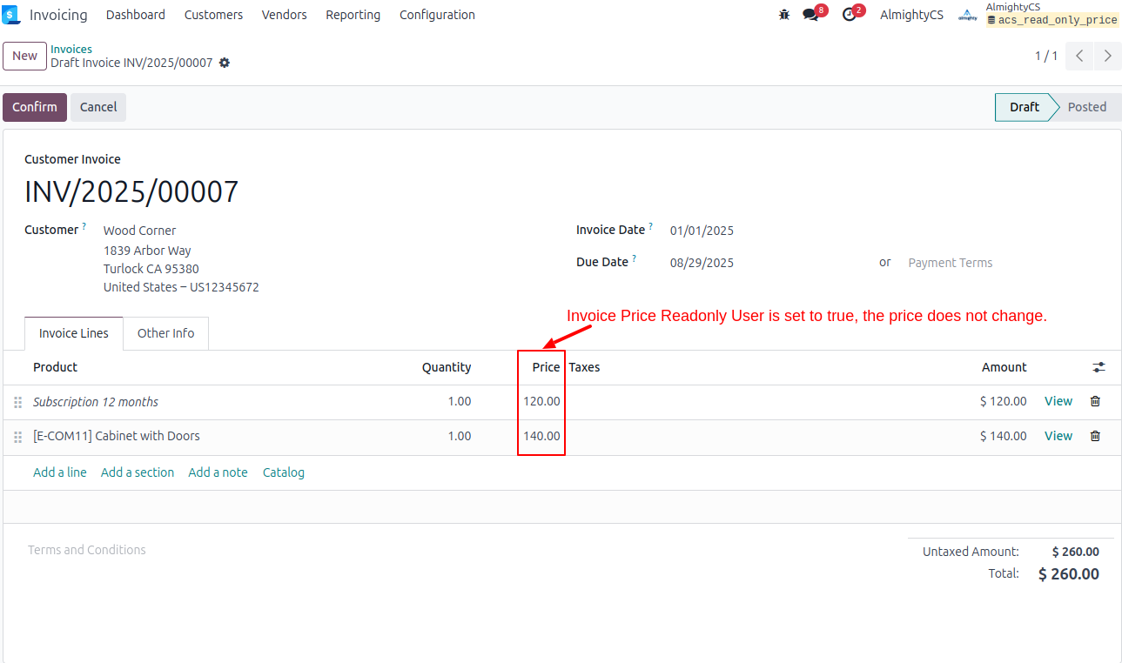Expand the Configuration menu
Screen dimensions: 1122x663
coord(437,15)
